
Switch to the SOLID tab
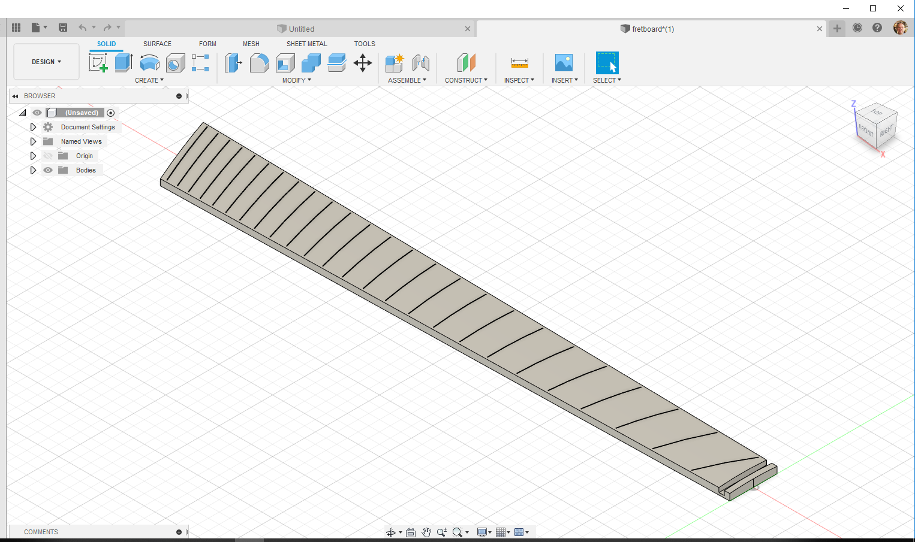tap(107, 44)
